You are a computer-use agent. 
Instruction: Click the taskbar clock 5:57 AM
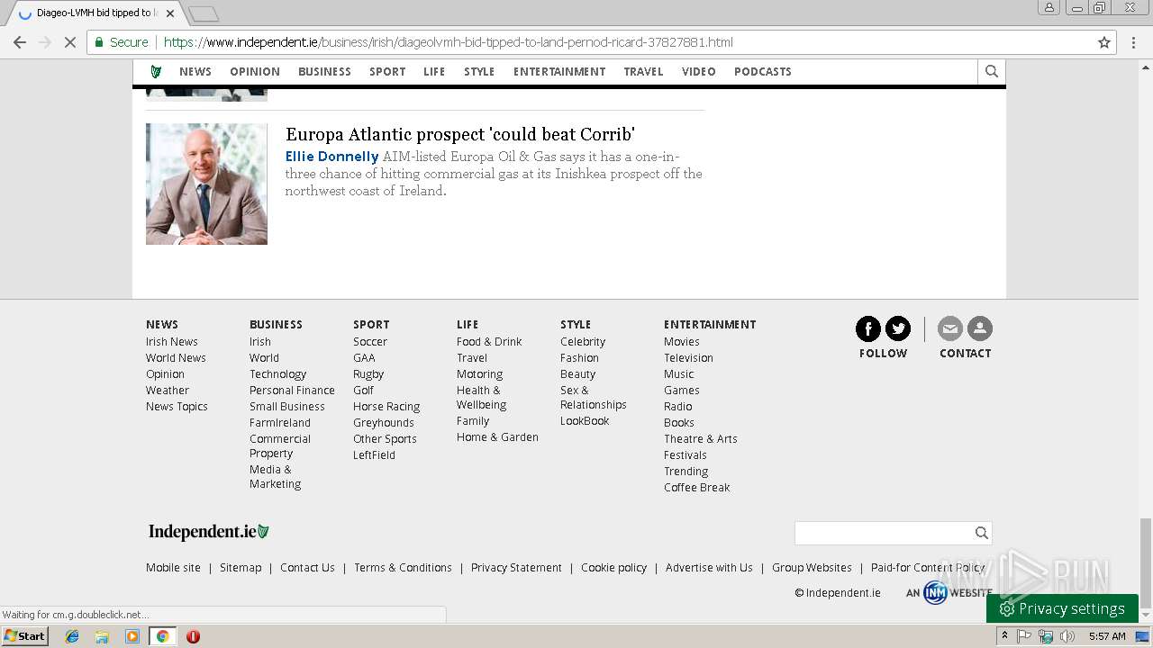[1107, 636]
